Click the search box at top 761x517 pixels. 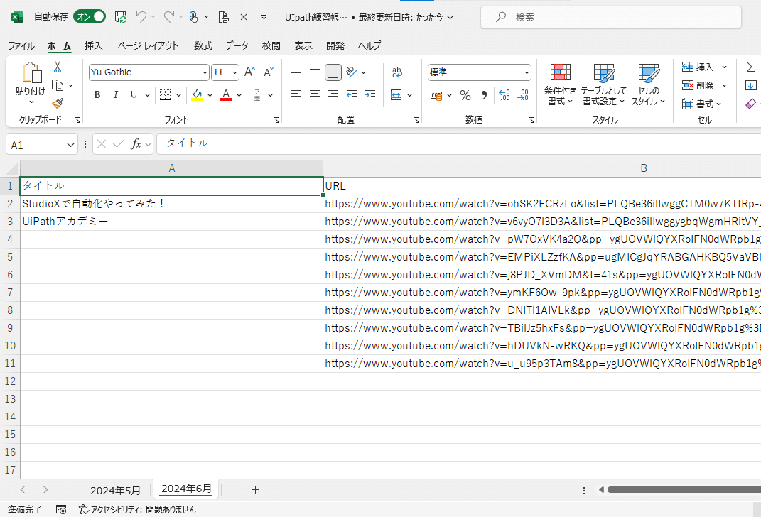[611, 17]
